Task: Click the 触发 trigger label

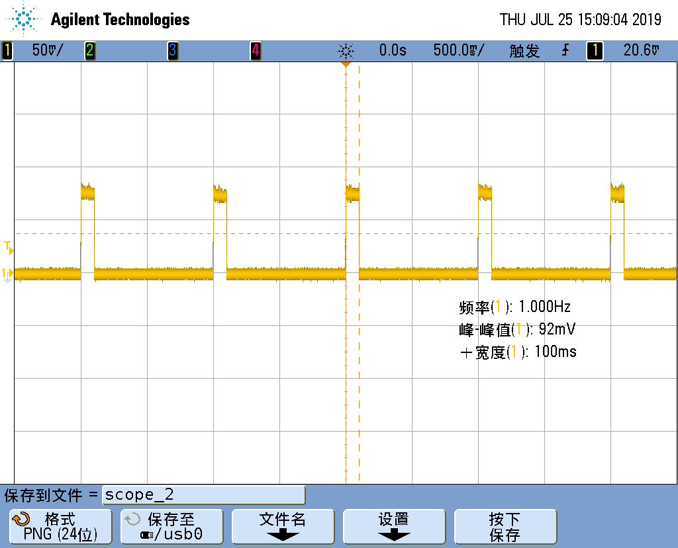Action: tap(524, 50)
